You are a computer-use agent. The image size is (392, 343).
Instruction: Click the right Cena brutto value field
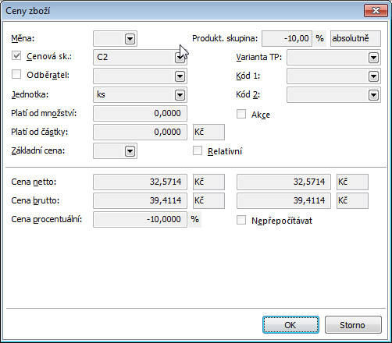(x=283, y=200)
